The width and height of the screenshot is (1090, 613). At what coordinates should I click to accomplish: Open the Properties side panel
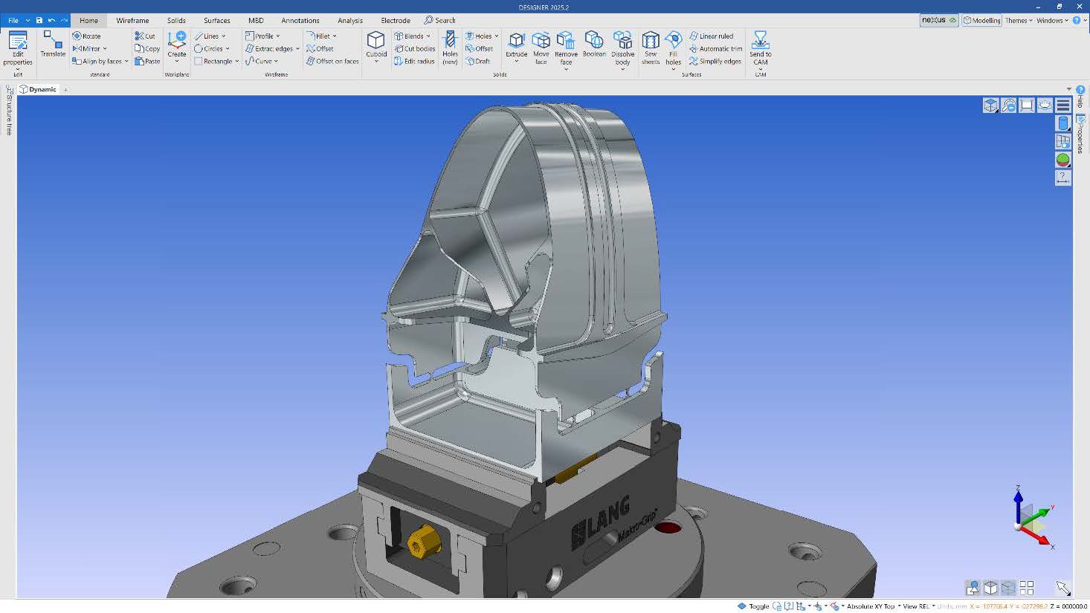coord(1080,134)
